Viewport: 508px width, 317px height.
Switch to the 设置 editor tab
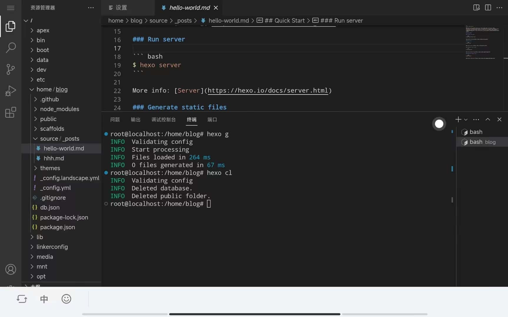point(121,8)
